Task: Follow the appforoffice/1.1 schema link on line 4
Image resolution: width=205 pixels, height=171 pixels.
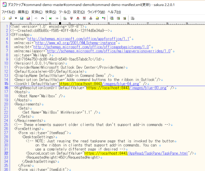Action: click(78, 39)
